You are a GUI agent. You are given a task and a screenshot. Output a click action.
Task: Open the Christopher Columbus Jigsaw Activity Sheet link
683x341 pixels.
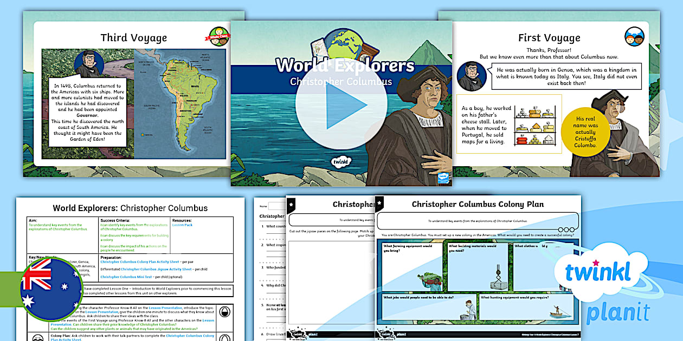click(156, 269)
